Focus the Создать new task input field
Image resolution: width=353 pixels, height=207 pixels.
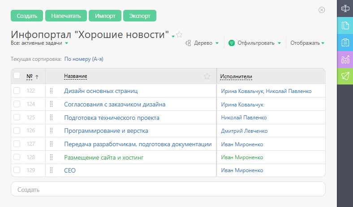coord(168,189)
